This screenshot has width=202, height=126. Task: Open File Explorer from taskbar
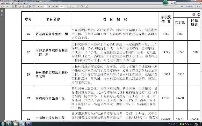(16, 124)
